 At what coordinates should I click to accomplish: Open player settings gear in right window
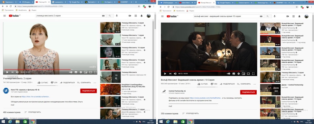pyautogui.click(x=239, y=73)
